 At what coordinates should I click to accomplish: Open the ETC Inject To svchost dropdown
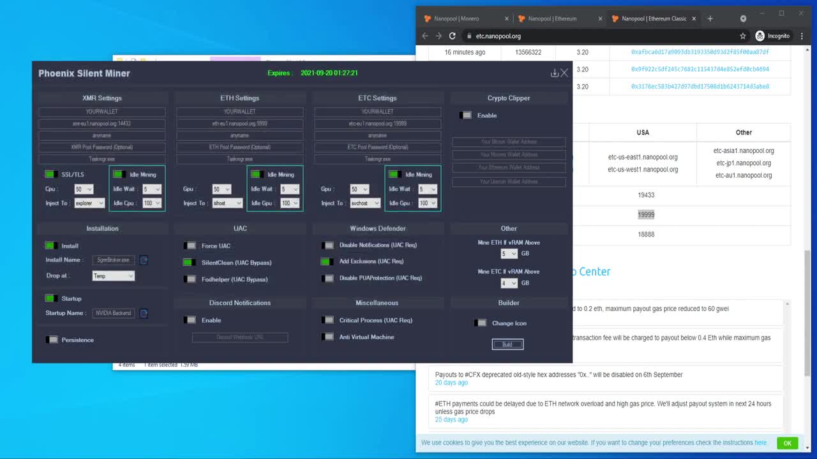(365, 203)
